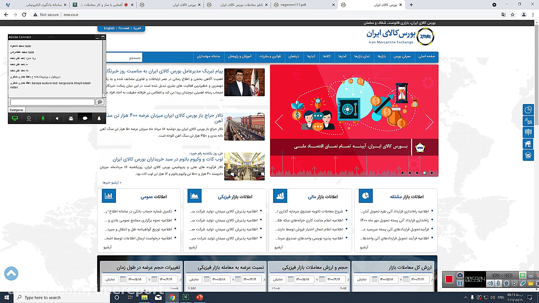Open the coin stack sidebar icon

[528, 155]
